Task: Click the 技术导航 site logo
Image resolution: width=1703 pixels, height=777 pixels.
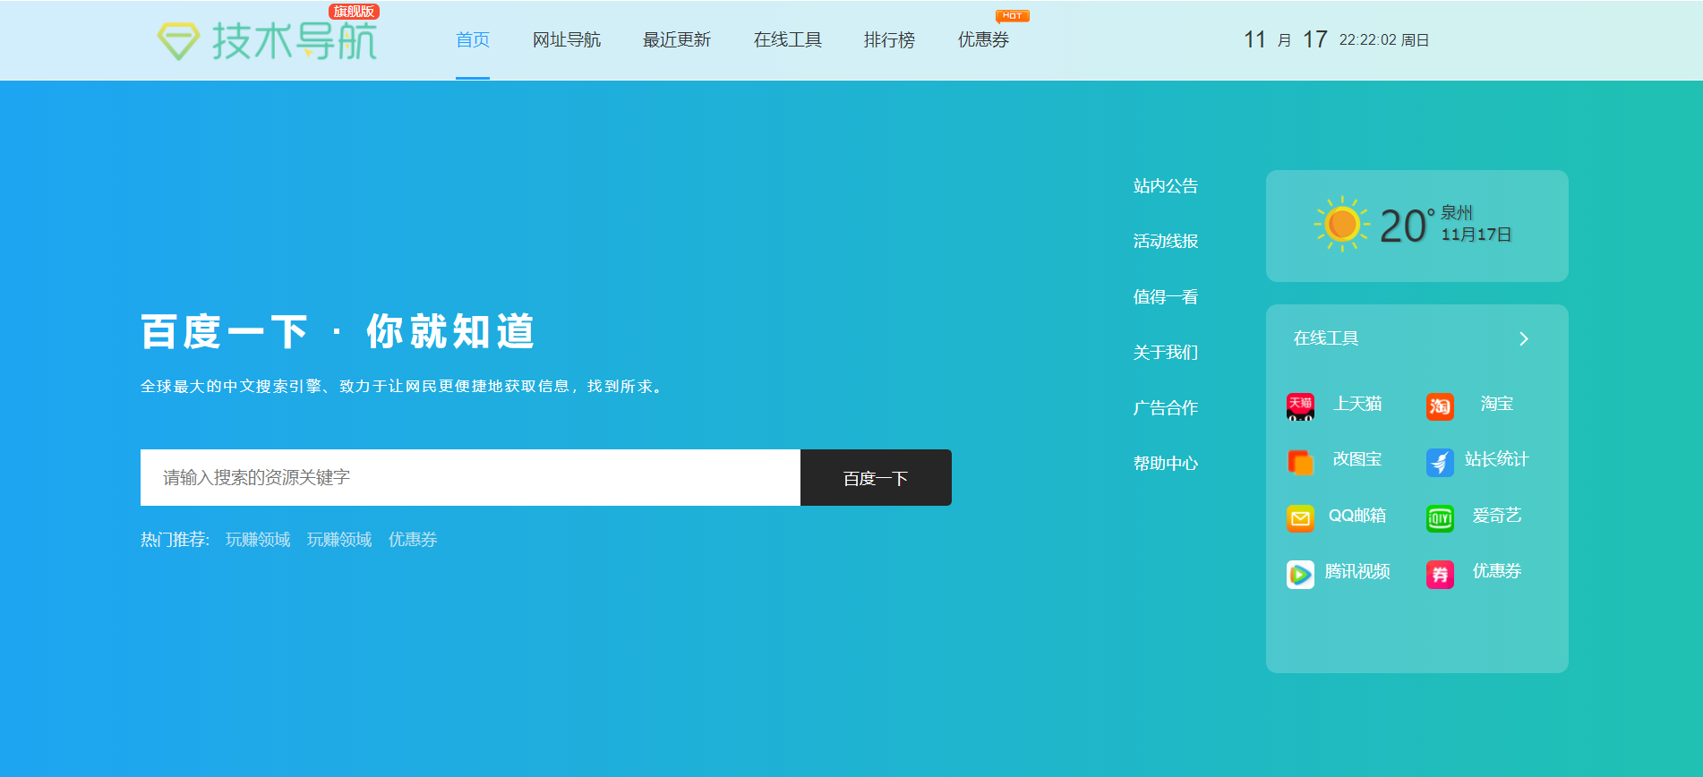Action: pos(268,40)
